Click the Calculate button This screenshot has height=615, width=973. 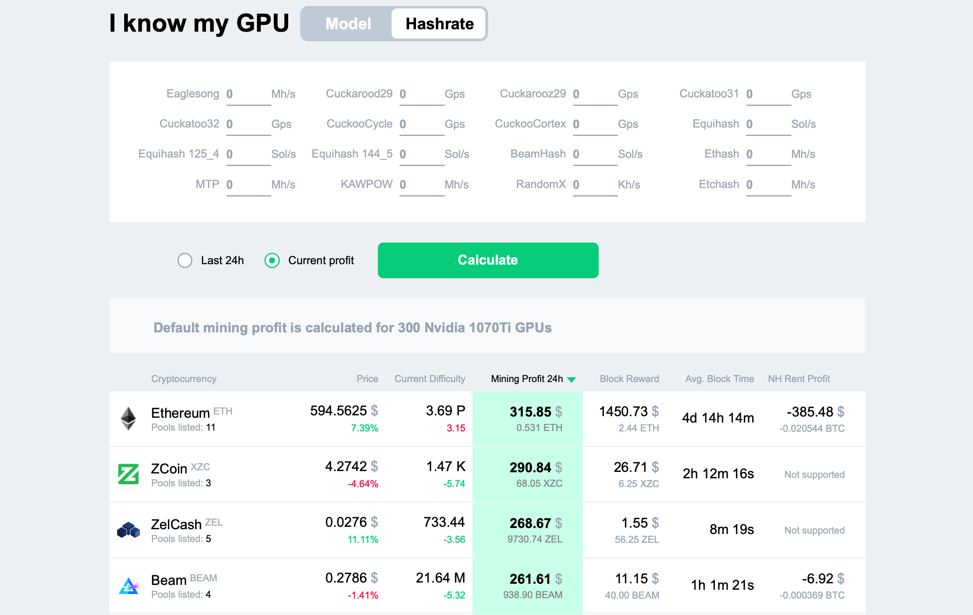click(x=487, y=260)
